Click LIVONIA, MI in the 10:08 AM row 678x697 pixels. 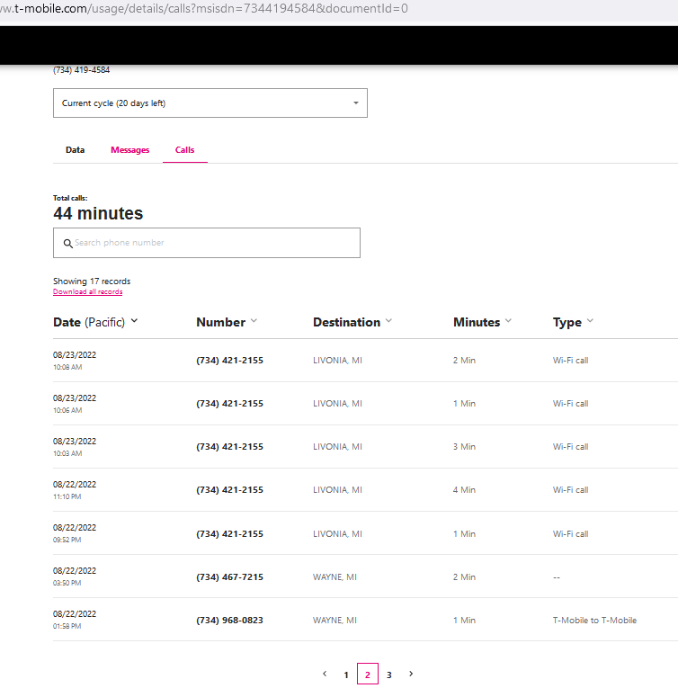click(337, 361)
